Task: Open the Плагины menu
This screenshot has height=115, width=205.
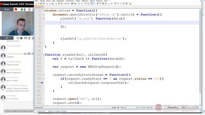Action: (99, 1)
